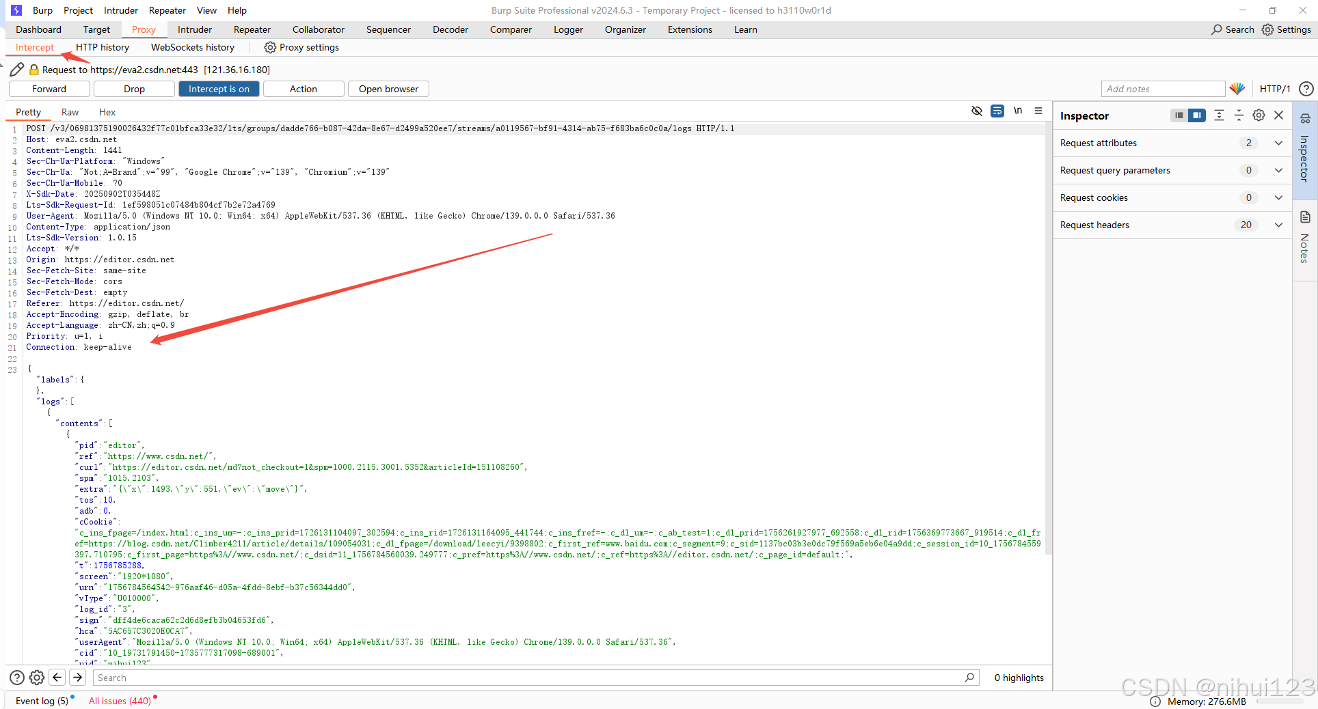Open the Collaborator tab
1318x709 pixels.
click(x=319, y=29)
